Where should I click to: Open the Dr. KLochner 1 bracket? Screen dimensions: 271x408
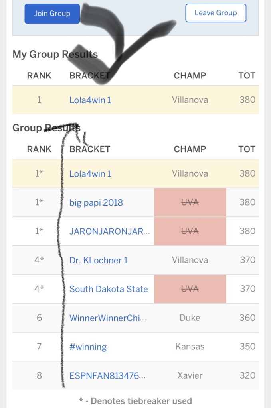tap(99, 260)
